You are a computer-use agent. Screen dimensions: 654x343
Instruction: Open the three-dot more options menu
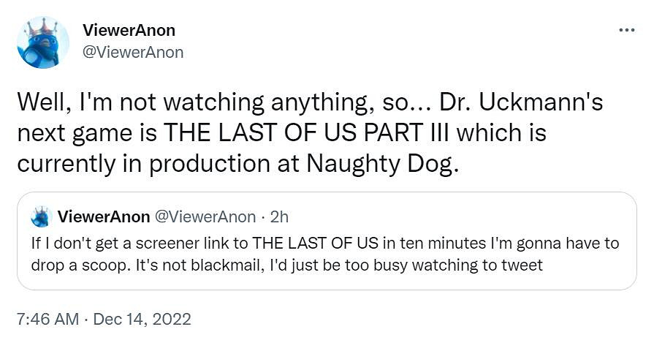click(626, 31)
